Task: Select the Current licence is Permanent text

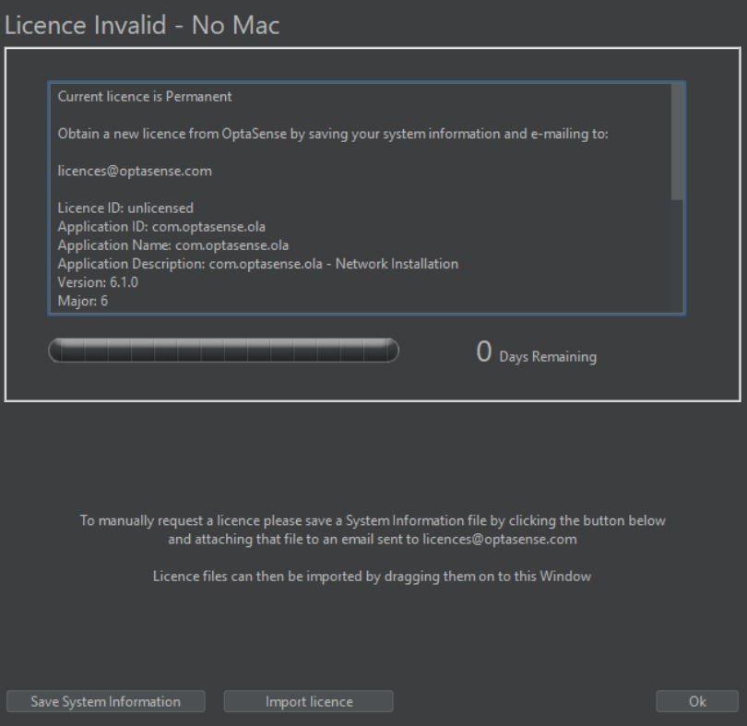Action: (144, 96)
